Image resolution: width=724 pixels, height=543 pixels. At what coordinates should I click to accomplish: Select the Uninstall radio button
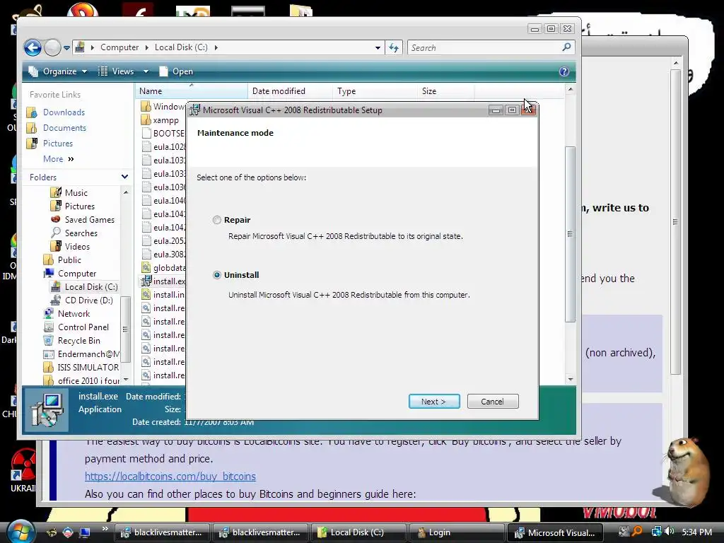pyautogui.click(x=216, y=275)
